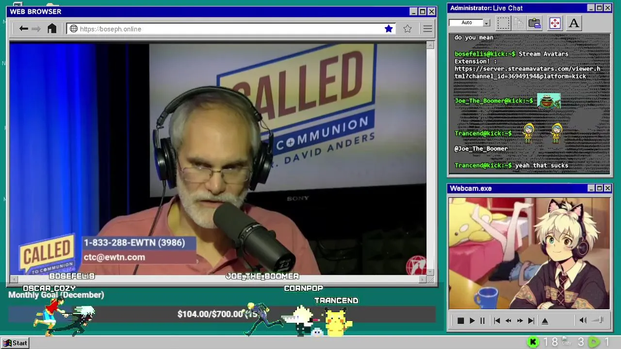The width and height of the screenshot is (621, 349).
Task: Eject media in Webcam.exe
Action: [545, 320]
